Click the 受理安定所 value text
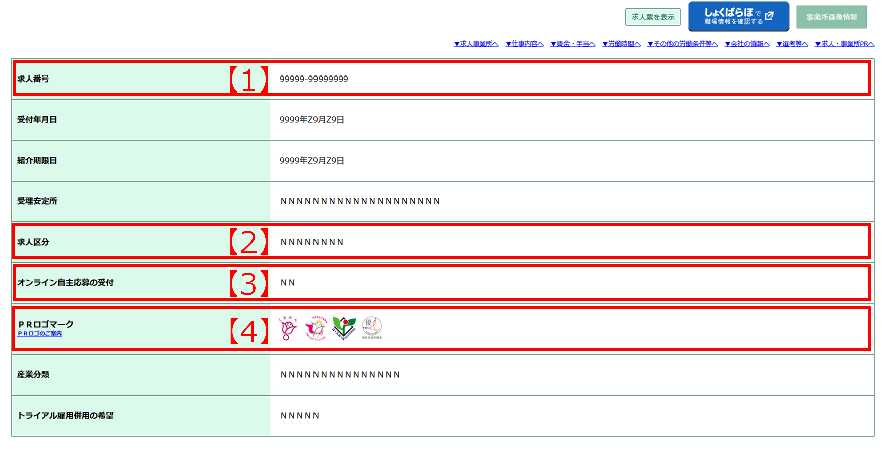The image size is (882, 458). pos(360,201)
